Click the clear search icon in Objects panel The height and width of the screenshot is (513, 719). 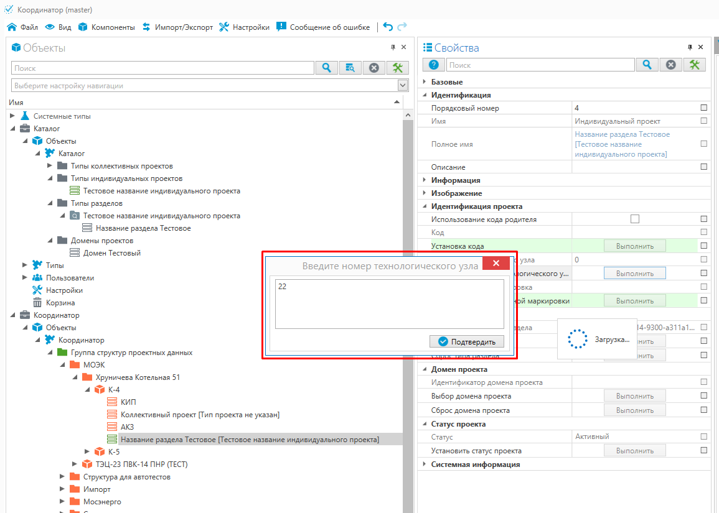[x=374, y=68]
